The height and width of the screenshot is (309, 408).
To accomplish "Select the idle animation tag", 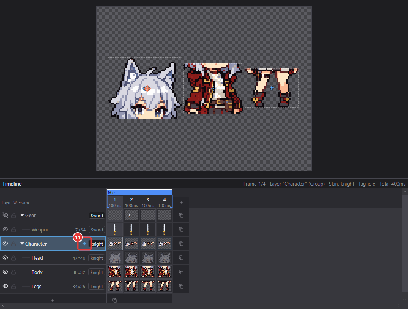I will 139,192.
